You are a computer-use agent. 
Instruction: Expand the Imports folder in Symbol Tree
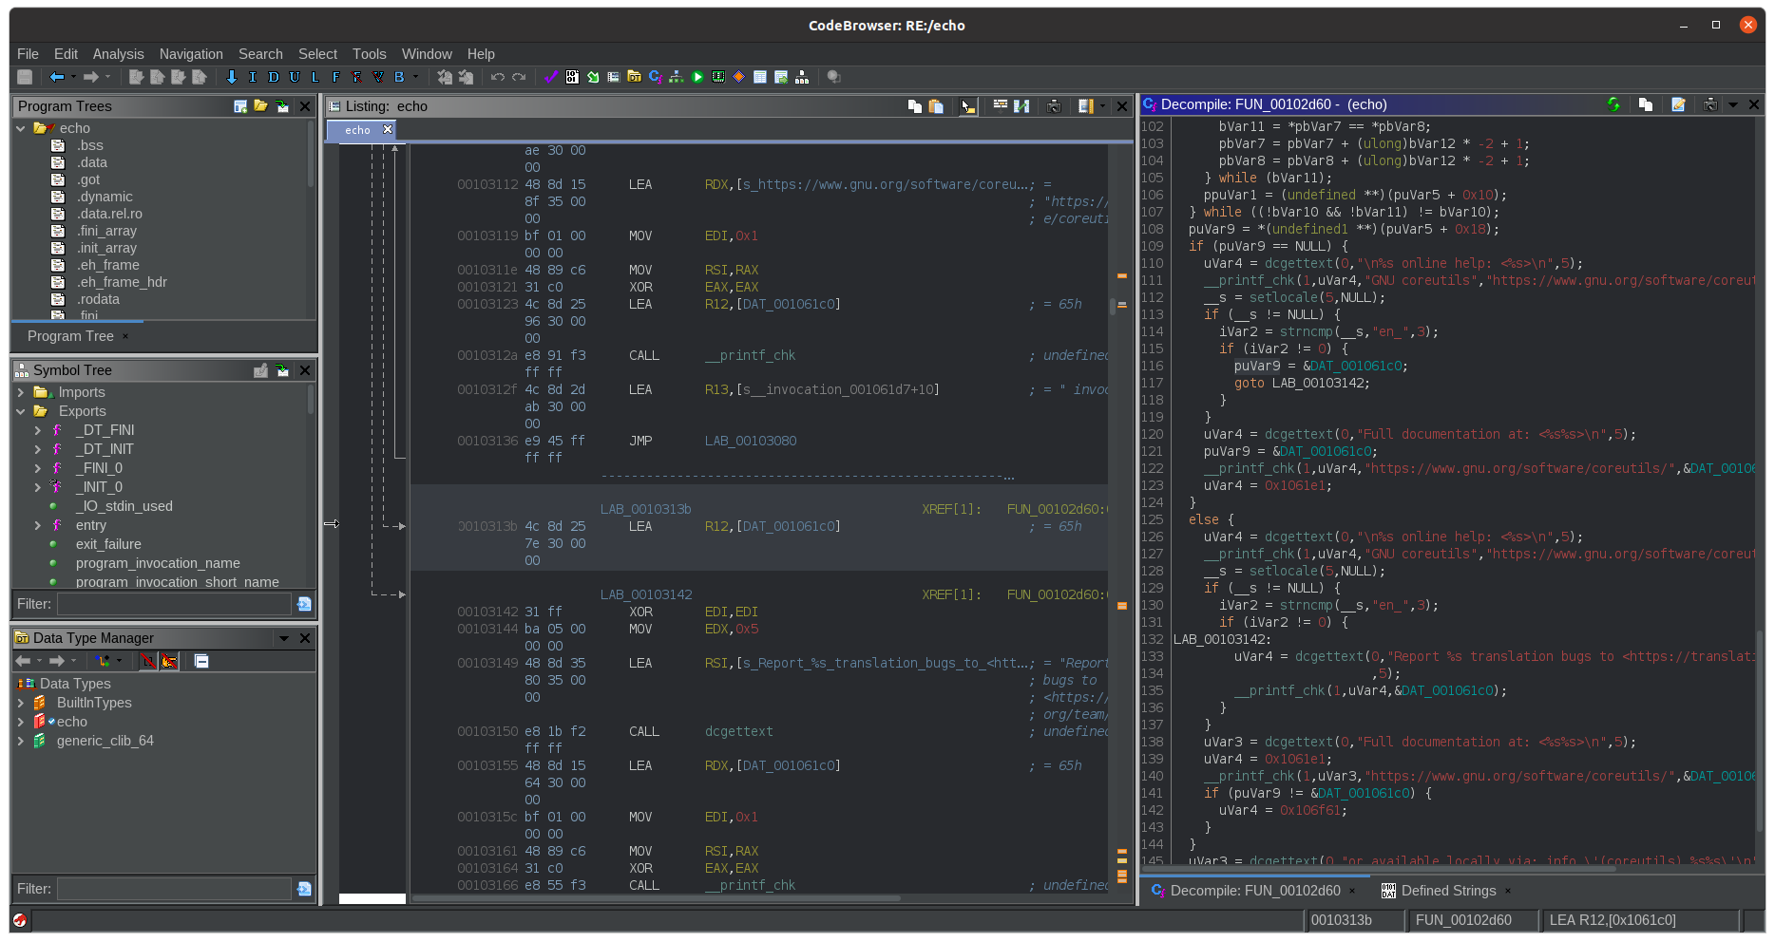pos(21,392)
